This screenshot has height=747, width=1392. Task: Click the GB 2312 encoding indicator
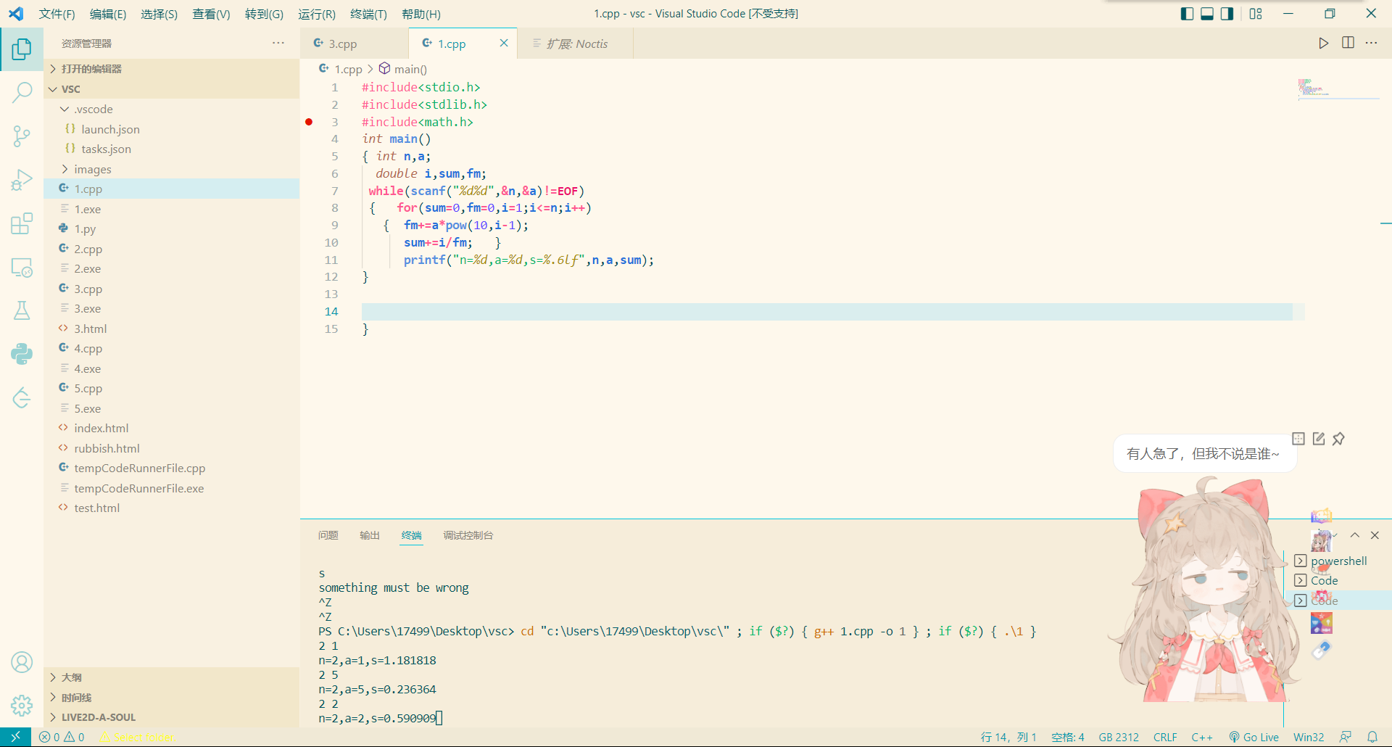pos(1119,737)
